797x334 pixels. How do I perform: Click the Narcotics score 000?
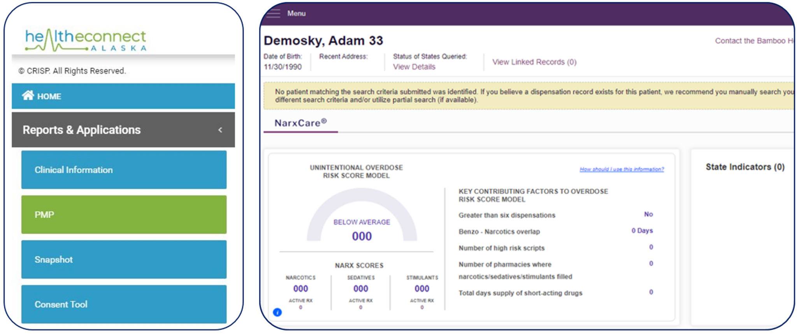tap(300, 289)
